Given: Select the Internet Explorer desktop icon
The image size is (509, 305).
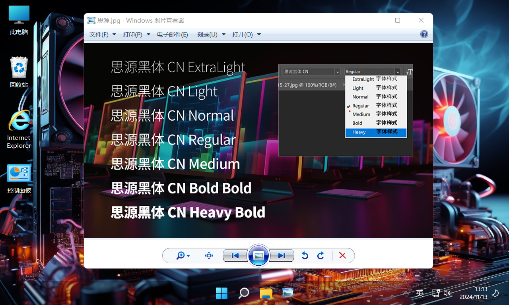Looking at the screenshot, I should (19, 129).
